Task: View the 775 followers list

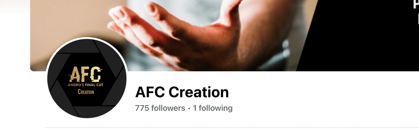Action: 160,108
